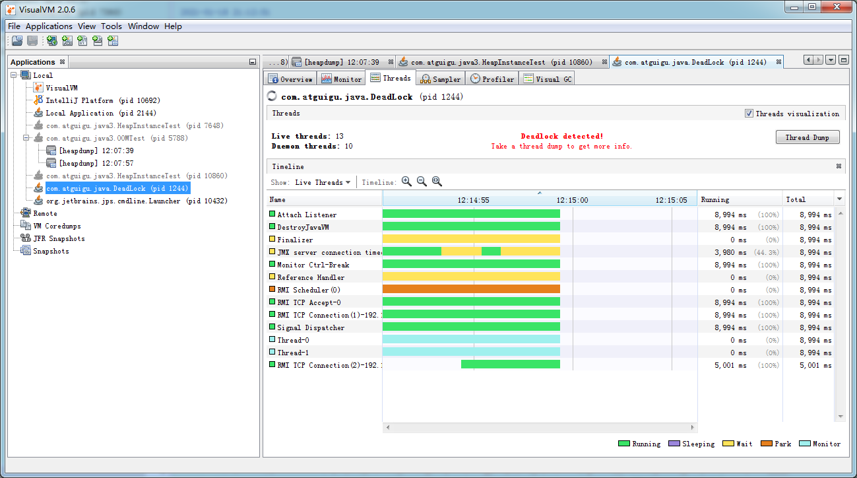Click the Total column header
The width and height of the screenshot is (857, 478).
tap(808, 199)
